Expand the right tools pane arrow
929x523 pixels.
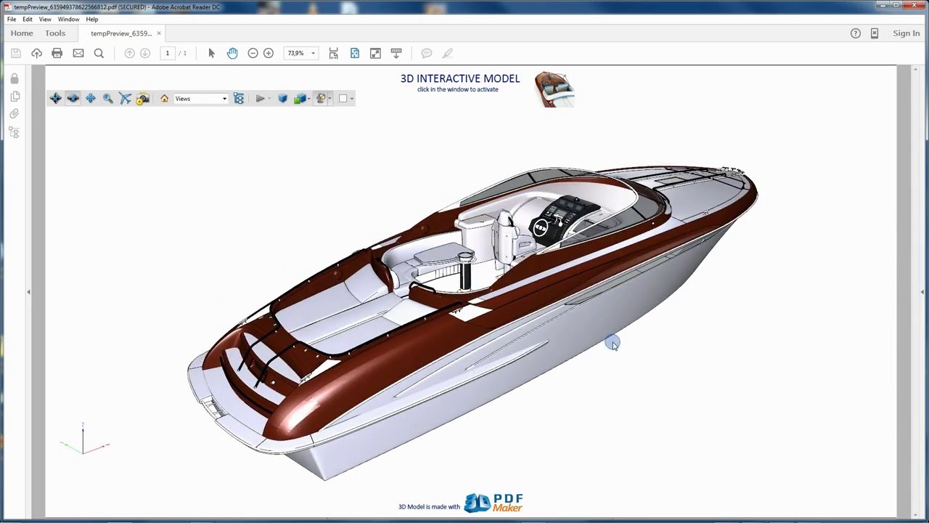[x=923, y=292]
